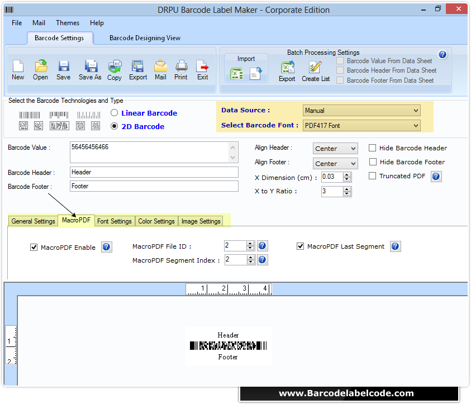471x404 pixels.
Task: Show help for MacroPDF Last Segment
Action: [396, 246]
